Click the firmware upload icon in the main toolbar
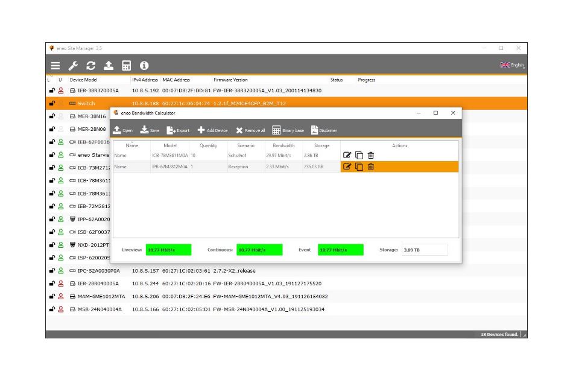 point(109,66)
